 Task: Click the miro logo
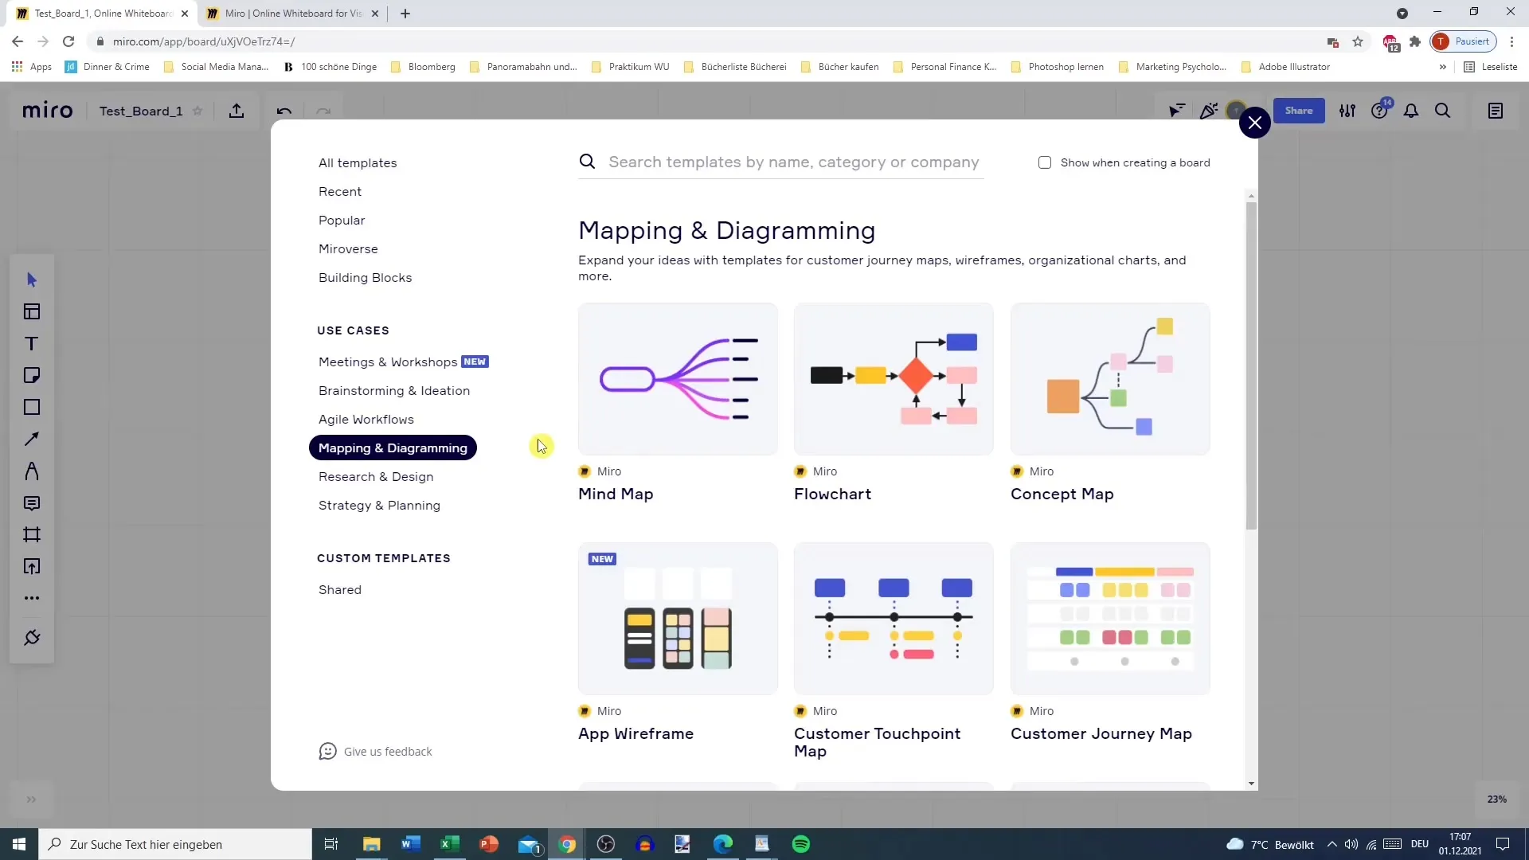click(x=47, y=111)
